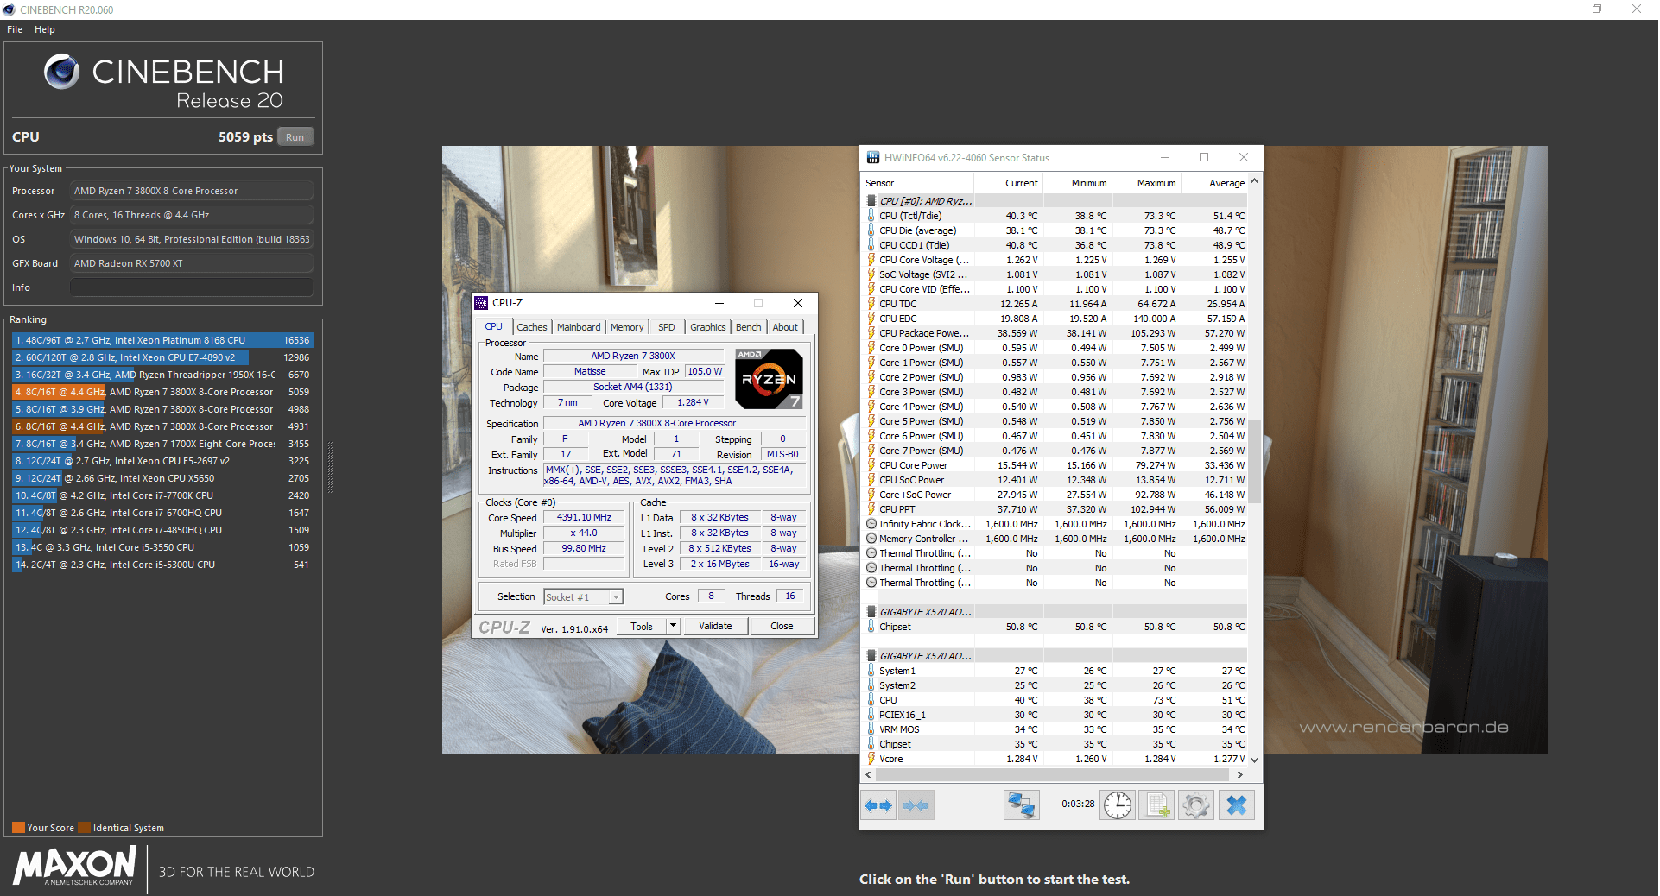Image resolution: width=1660 pixels, height=896 pixels.
Task: Click the thermometer icon beside VRM MOS
Action: [x=871, y=729]
